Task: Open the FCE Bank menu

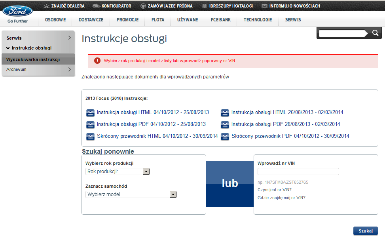Action: [221, 20]
